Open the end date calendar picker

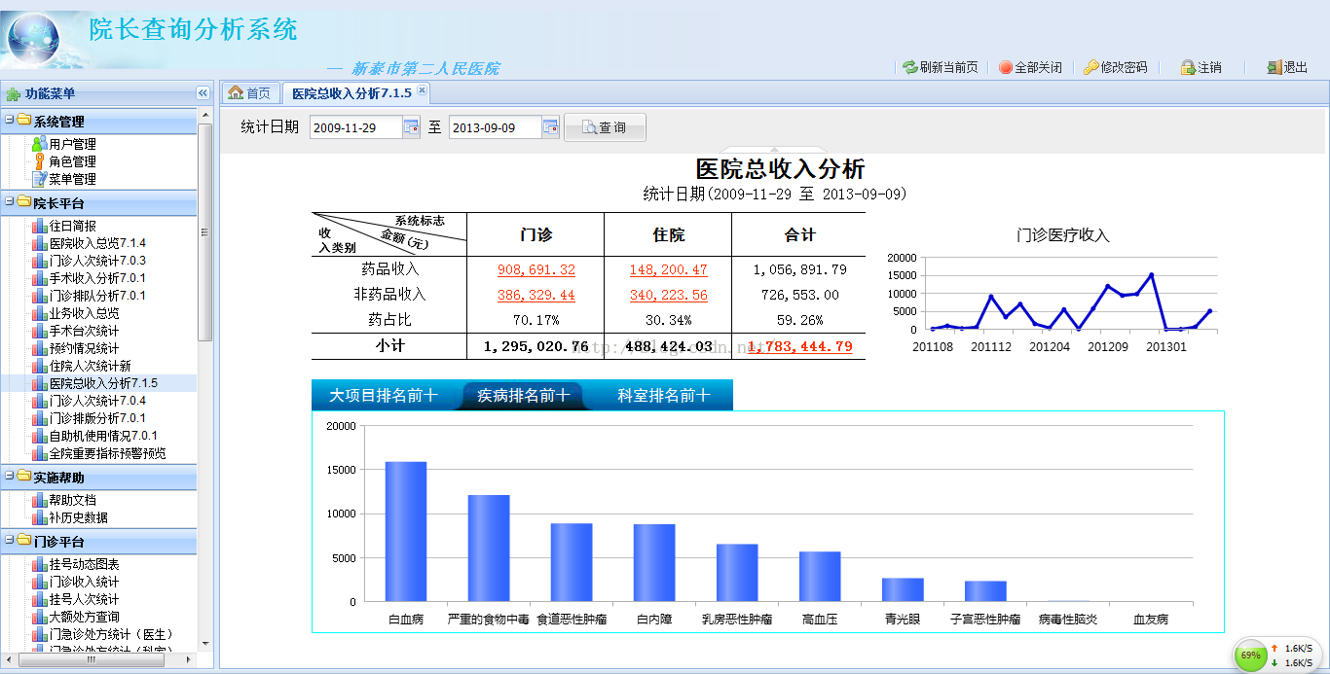(x=550, y=127)
